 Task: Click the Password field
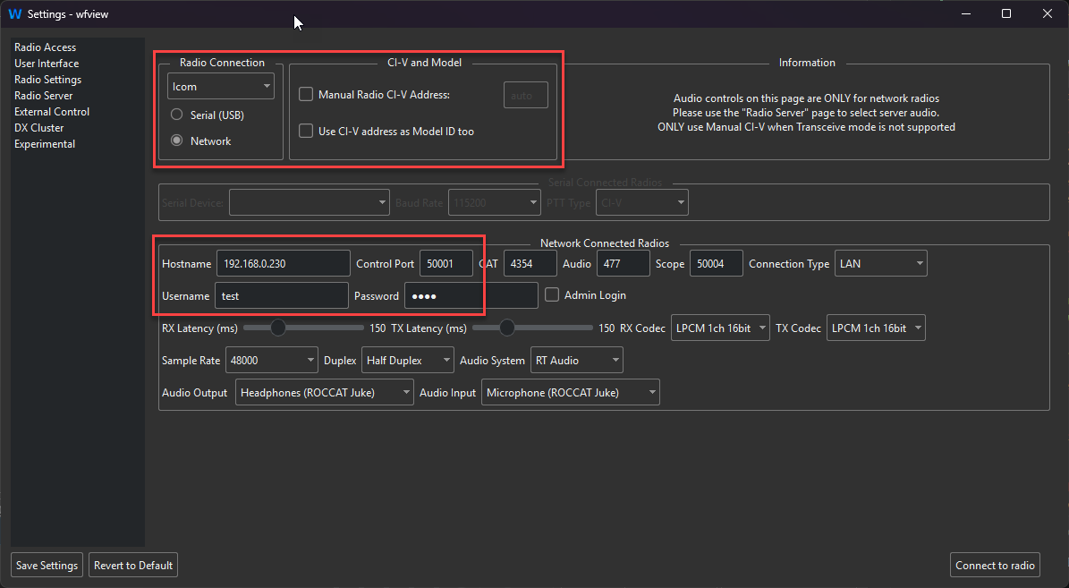tap(471, 296)
